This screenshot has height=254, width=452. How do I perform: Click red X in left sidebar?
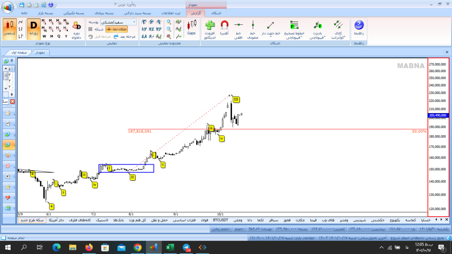pyautogui.click(x=13, y=101)
